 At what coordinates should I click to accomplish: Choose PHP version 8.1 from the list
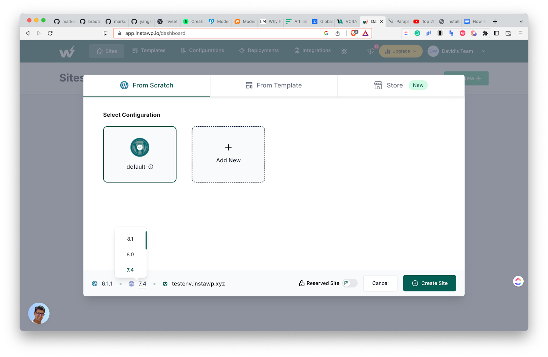tap(130, 239)
